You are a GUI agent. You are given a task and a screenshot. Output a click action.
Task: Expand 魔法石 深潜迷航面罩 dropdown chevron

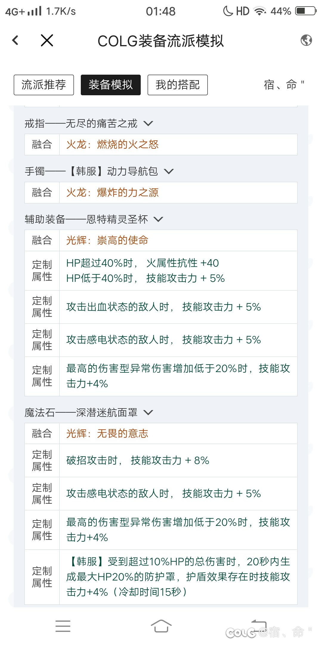pyautogui.click(x=148, y=413)
